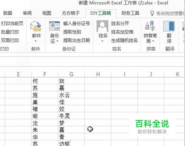Viewport: 185px width, 146px height.
Task: Select the cell containing 何
Action: 45,81
